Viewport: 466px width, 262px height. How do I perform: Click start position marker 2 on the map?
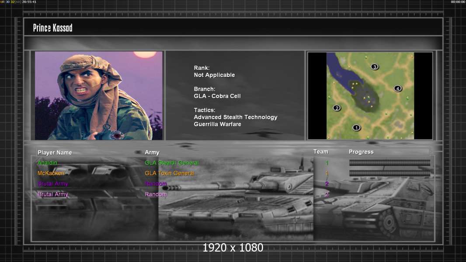tap(337, 108)
